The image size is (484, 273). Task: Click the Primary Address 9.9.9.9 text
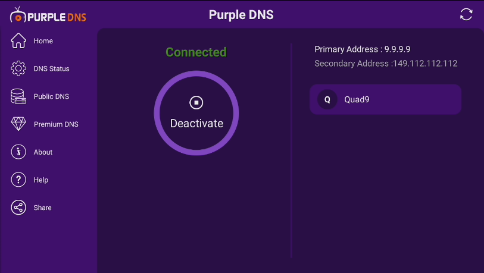pyautogui.click(x=362, y=49)
